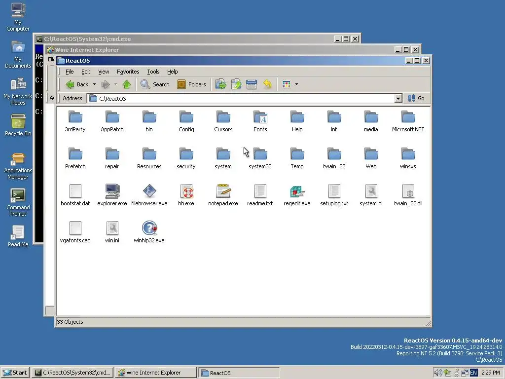Select bootstat.dat file
Image resolution: width=505 pixels, height=379 pixels.
click(75, 195)
